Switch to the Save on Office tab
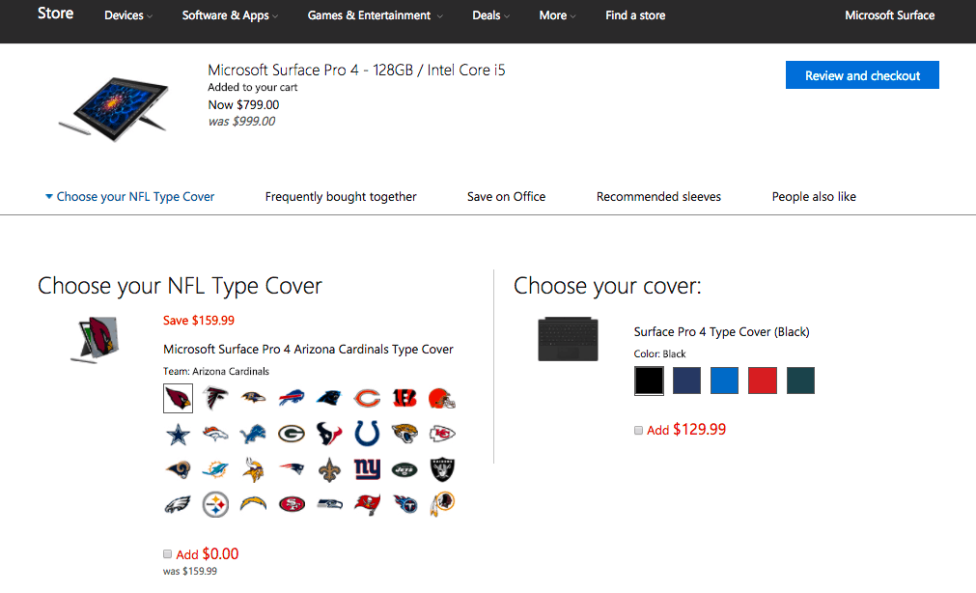 tap(506, 196)
